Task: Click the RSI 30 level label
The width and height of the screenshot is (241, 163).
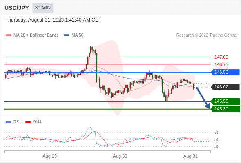Action: (x=217, y=146)
